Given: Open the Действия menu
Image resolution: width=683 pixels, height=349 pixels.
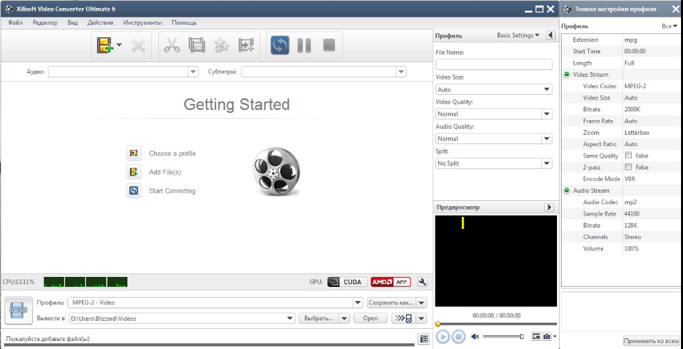Looking at the screenshot, I should 100,23.
